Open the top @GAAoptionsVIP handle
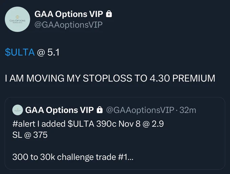 [69, 25]
